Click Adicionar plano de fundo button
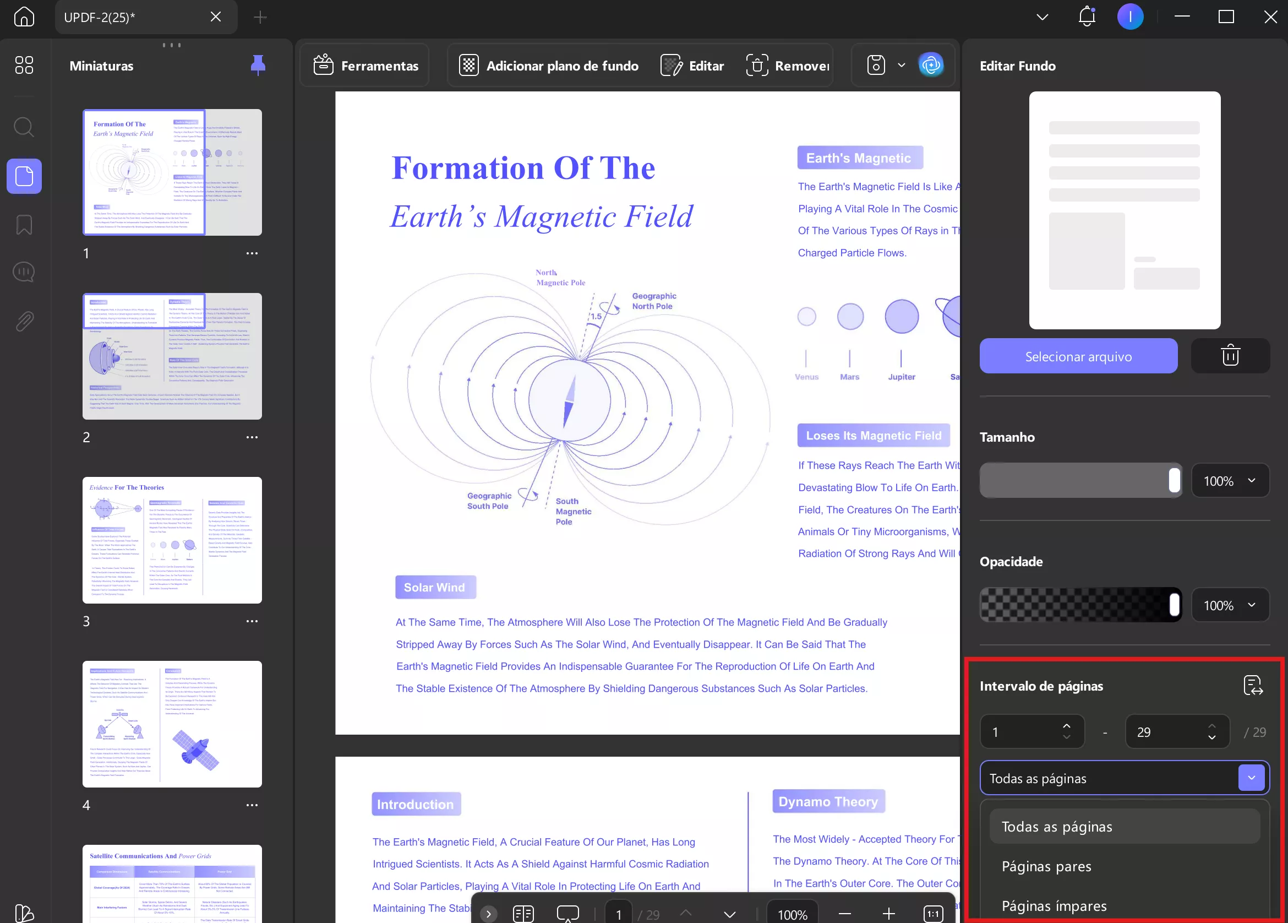Image resolution: width=1288 pixels, height=923 pixels. pyautogui.click(x=549, y=66)
